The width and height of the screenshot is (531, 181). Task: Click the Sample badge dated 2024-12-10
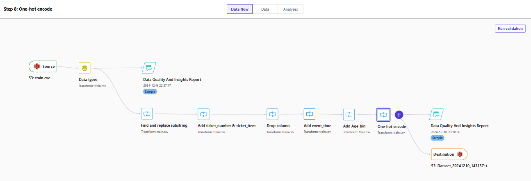coord(438,138)
